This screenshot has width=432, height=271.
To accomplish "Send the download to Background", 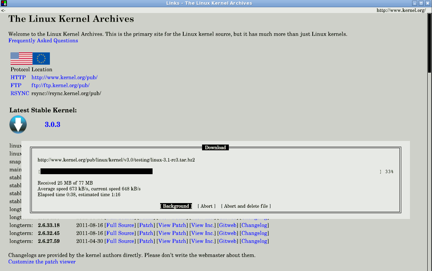I will [176, 206].
